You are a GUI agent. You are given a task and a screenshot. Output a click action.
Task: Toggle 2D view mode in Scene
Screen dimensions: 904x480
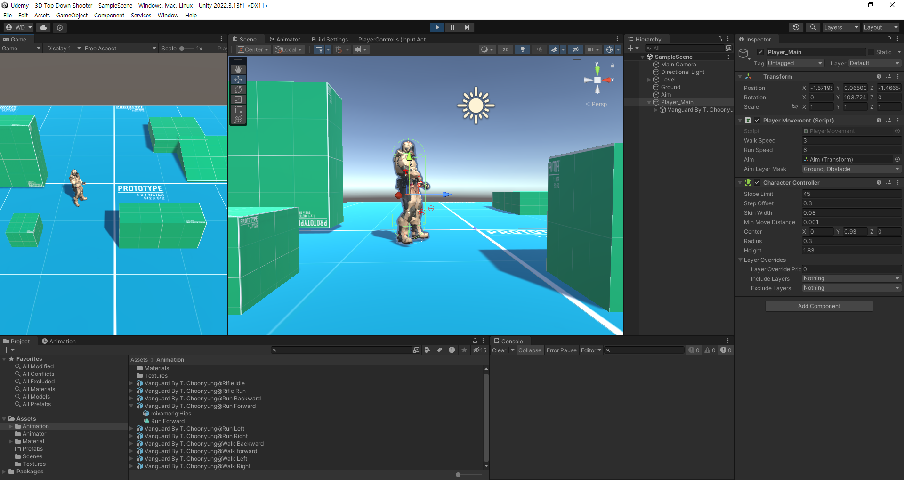pyautogui.click(x=506, y=49)
